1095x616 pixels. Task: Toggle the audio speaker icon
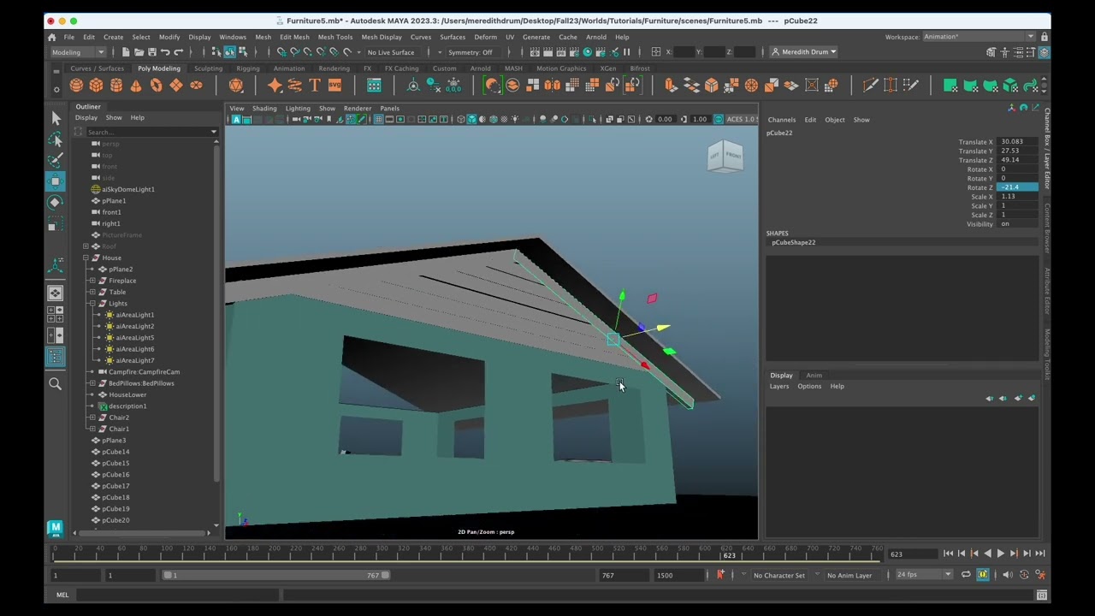1007,575
